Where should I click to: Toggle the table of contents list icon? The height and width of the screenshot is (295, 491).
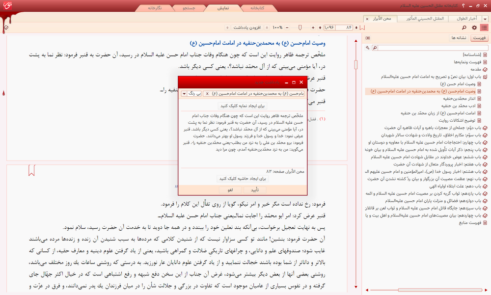pyautogui.click(x=484, y=27)
